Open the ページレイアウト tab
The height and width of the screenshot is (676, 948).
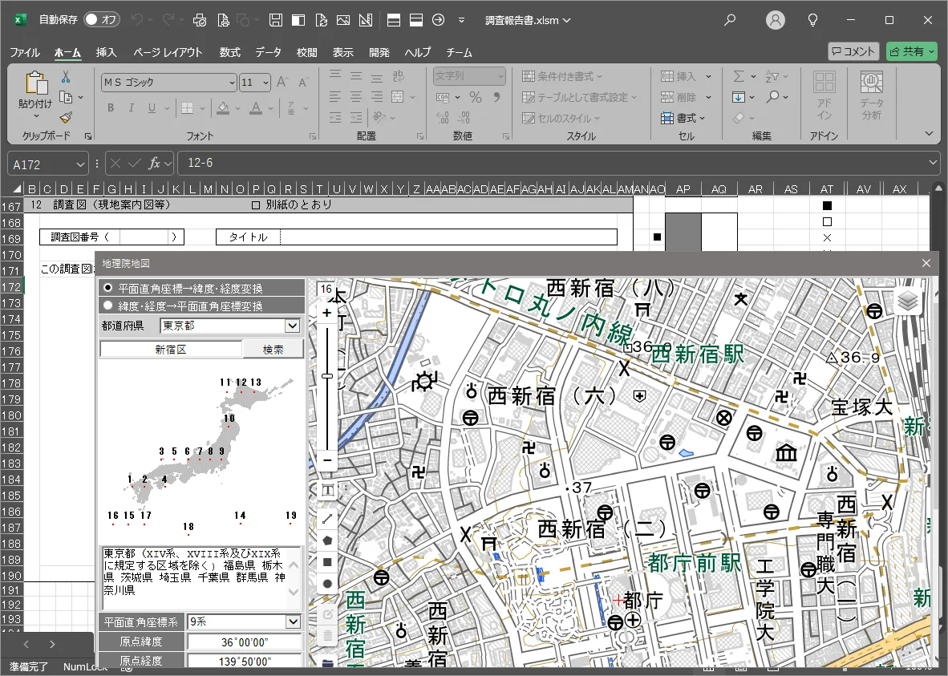168,53
